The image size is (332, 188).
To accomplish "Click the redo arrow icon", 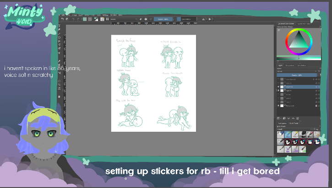I will 78,19.
